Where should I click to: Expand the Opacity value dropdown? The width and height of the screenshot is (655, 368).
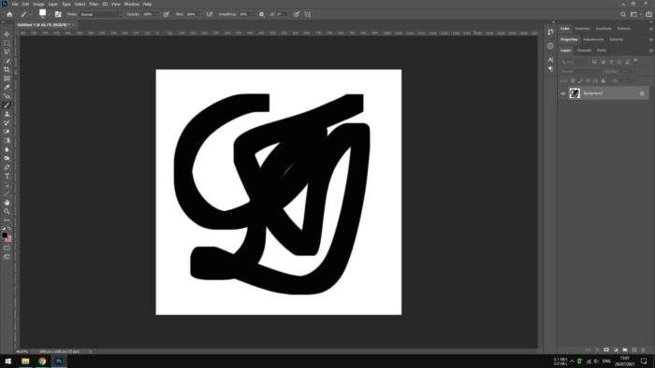(x=156, y=14)
